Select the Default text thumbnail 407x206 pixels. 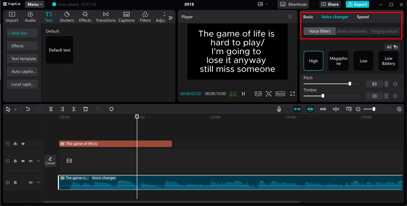pyautogui.click(x=59, y=50)
